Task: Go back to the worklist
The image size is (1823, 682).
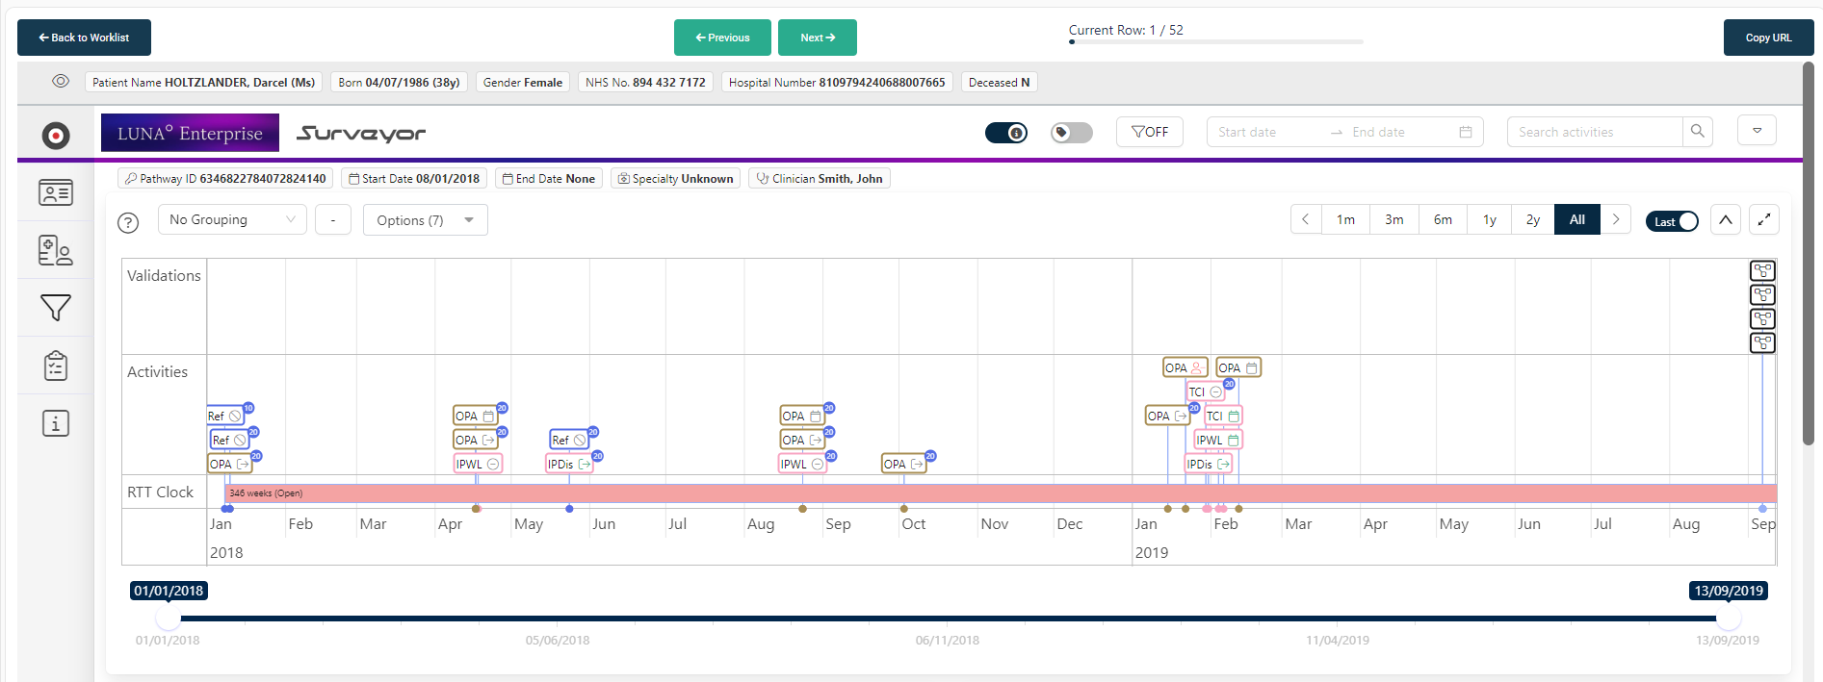Action: coord(84,38)
